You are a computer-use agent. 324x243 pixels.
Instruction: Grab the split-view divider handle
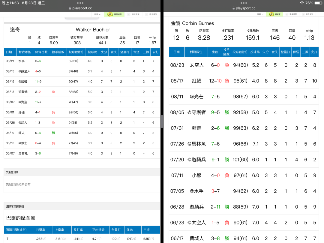click(162, 121)
